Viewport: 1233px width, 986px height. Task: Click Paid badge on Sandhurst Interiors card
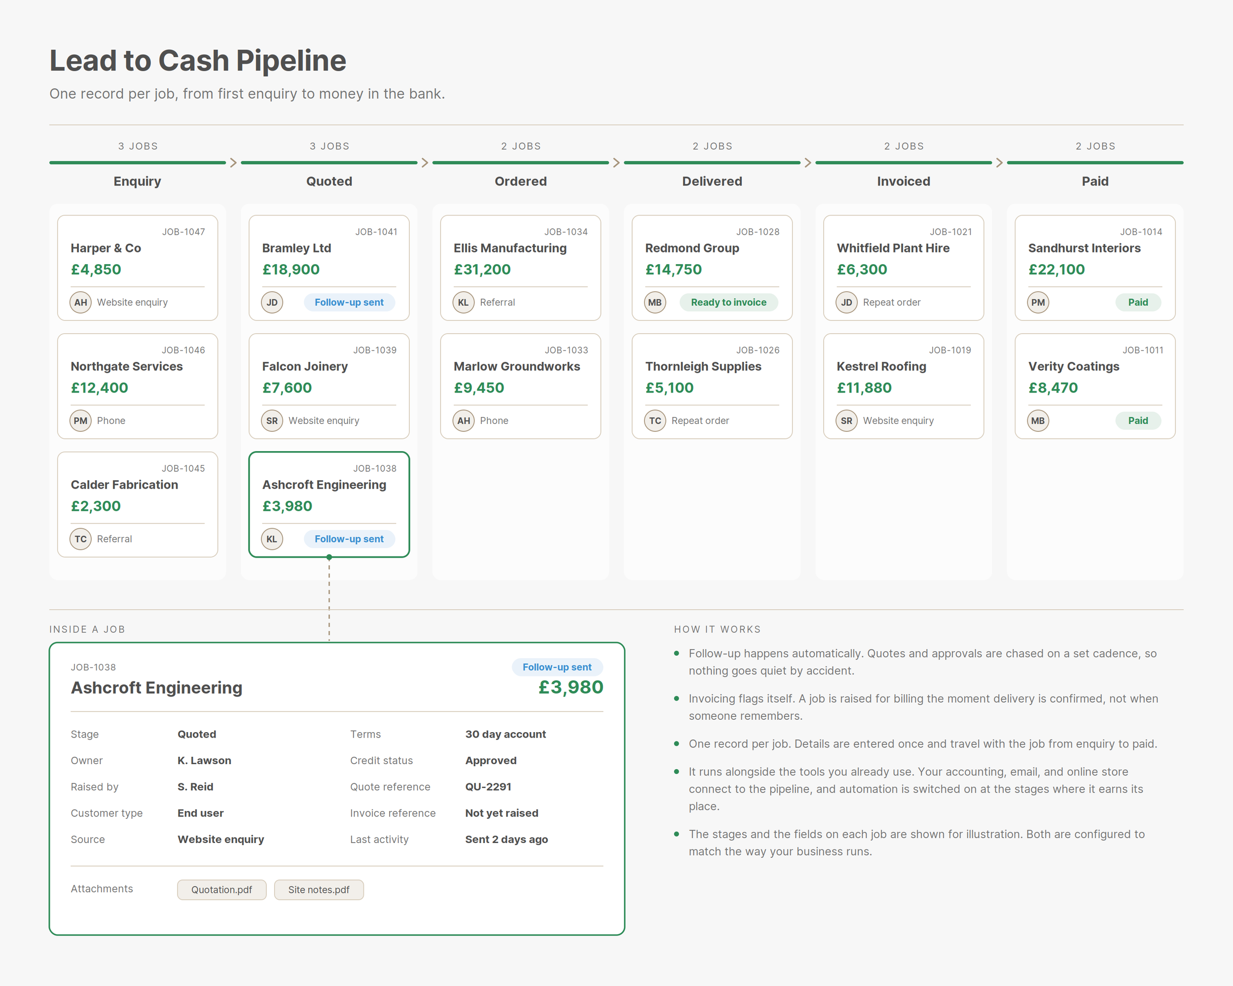pyautogui.click(x=1138, y=302)
